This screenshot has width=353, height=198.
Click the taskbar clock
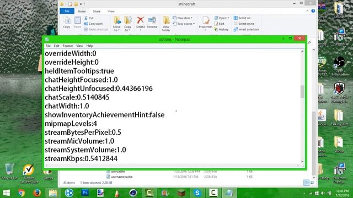tap(342, 193)
